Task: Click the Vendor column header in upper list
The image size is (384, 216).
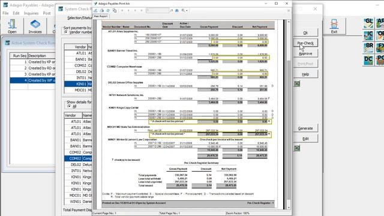Action: coord(76,47)
